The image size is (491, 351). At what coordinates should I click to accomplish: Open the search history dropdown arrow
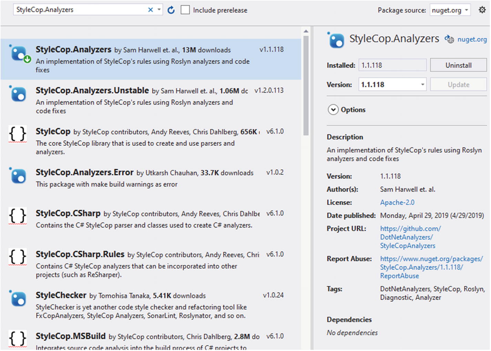[x=159, y=10]
